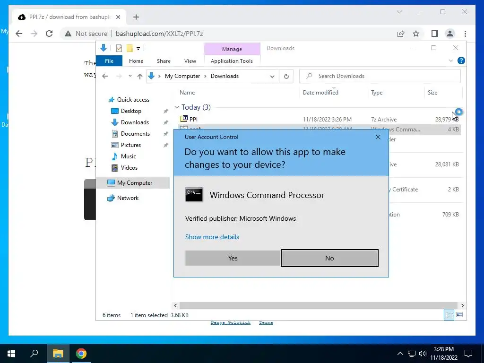Open the volume speaker tray icon
This screenshot has height=363, width=484.
click(423, 354)
